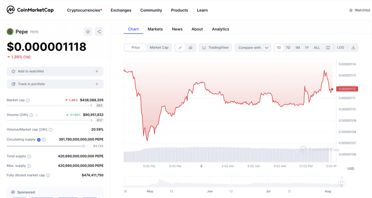This screenshot has width=372, height=198.
Task: Switch to the Analytics tab
Action: pos(221,29)
